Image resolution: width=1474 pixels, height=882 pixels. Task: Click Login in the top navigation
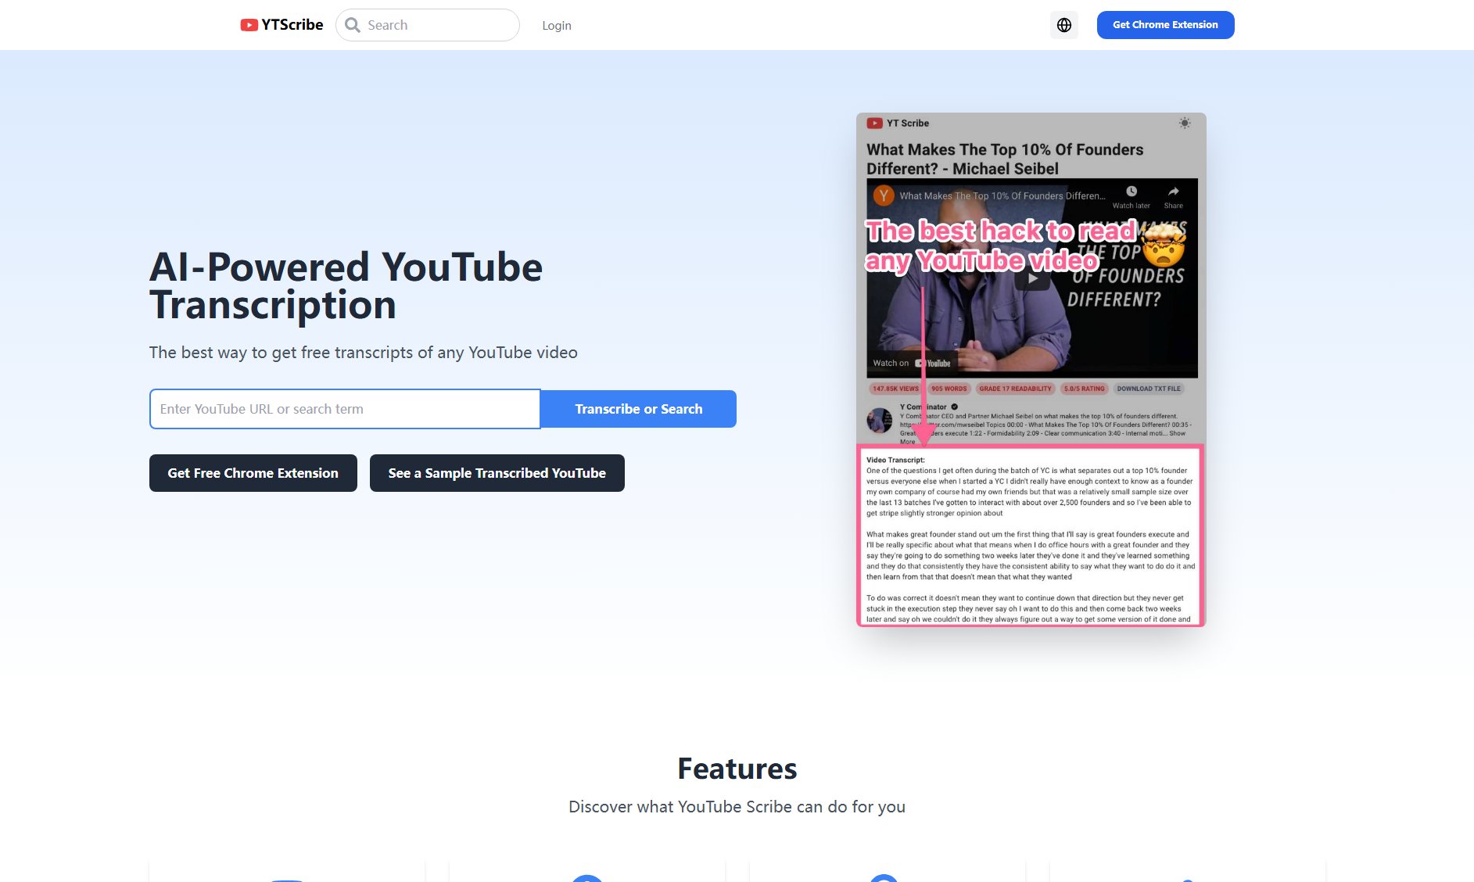[557, 24]
